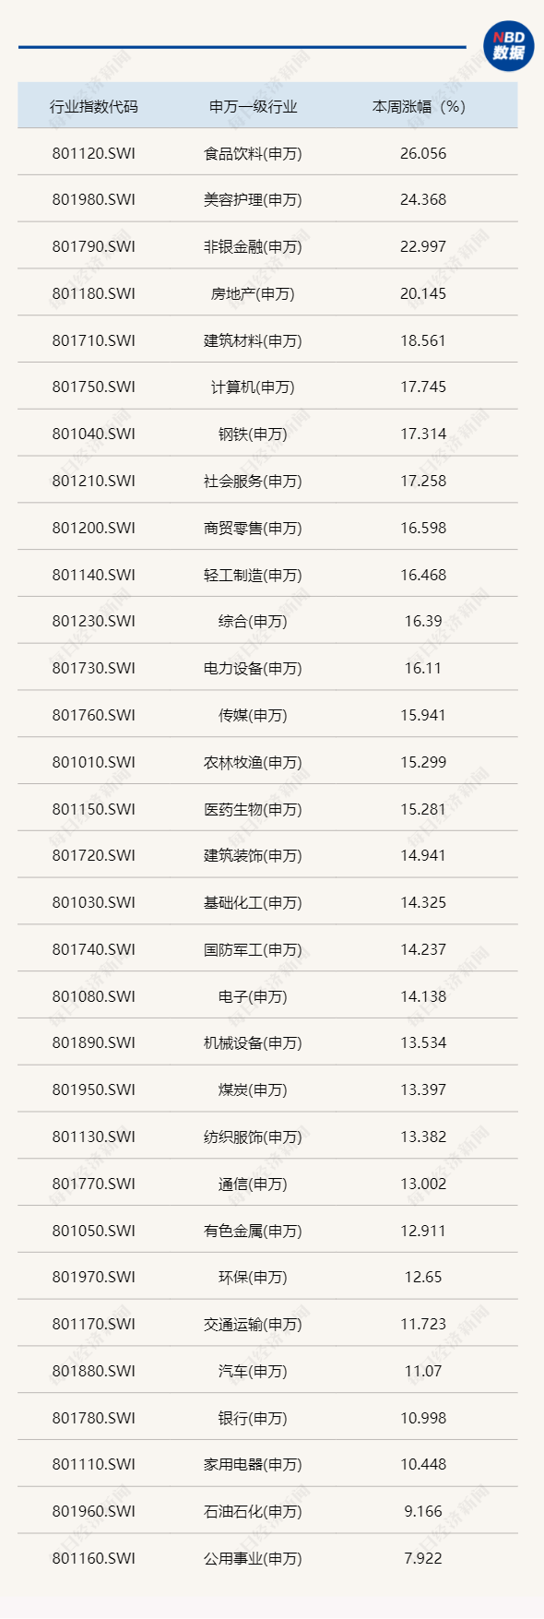
Task: Select the 银行(申万) gain value 10.998
Action: (423, 1419)
